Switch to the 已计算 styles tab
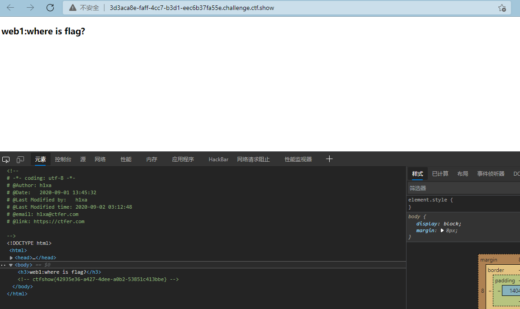The height and width of the screenshot is (309, 520). (x=440, y=174)
